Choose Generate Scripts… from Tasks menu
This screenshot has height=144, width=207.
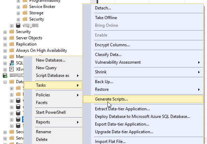[143, 99]
